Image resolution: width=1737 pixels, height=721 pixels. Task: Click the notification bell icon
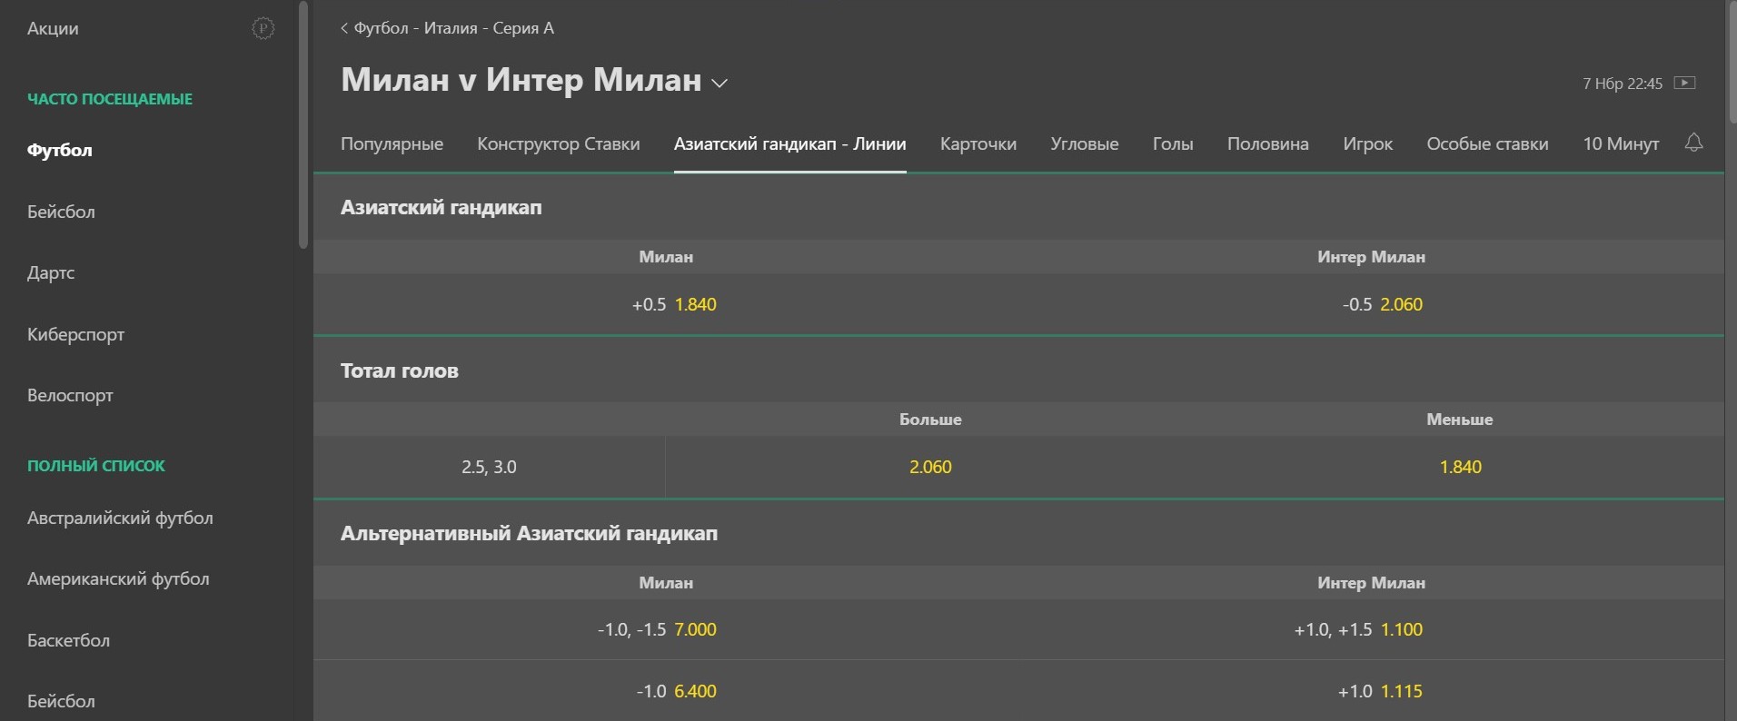pos(1693,143)
